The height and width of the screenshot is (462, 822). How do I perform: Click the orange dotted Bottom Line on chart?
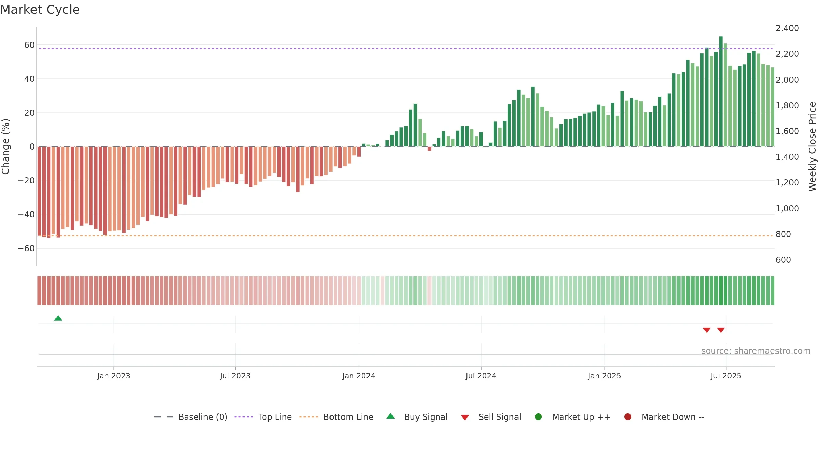(406, 236)
